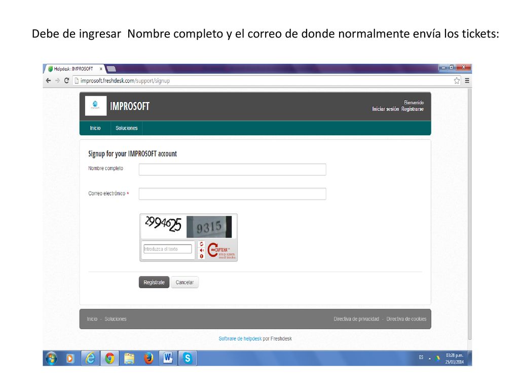Click the Nombre completo field

point(232,169)
